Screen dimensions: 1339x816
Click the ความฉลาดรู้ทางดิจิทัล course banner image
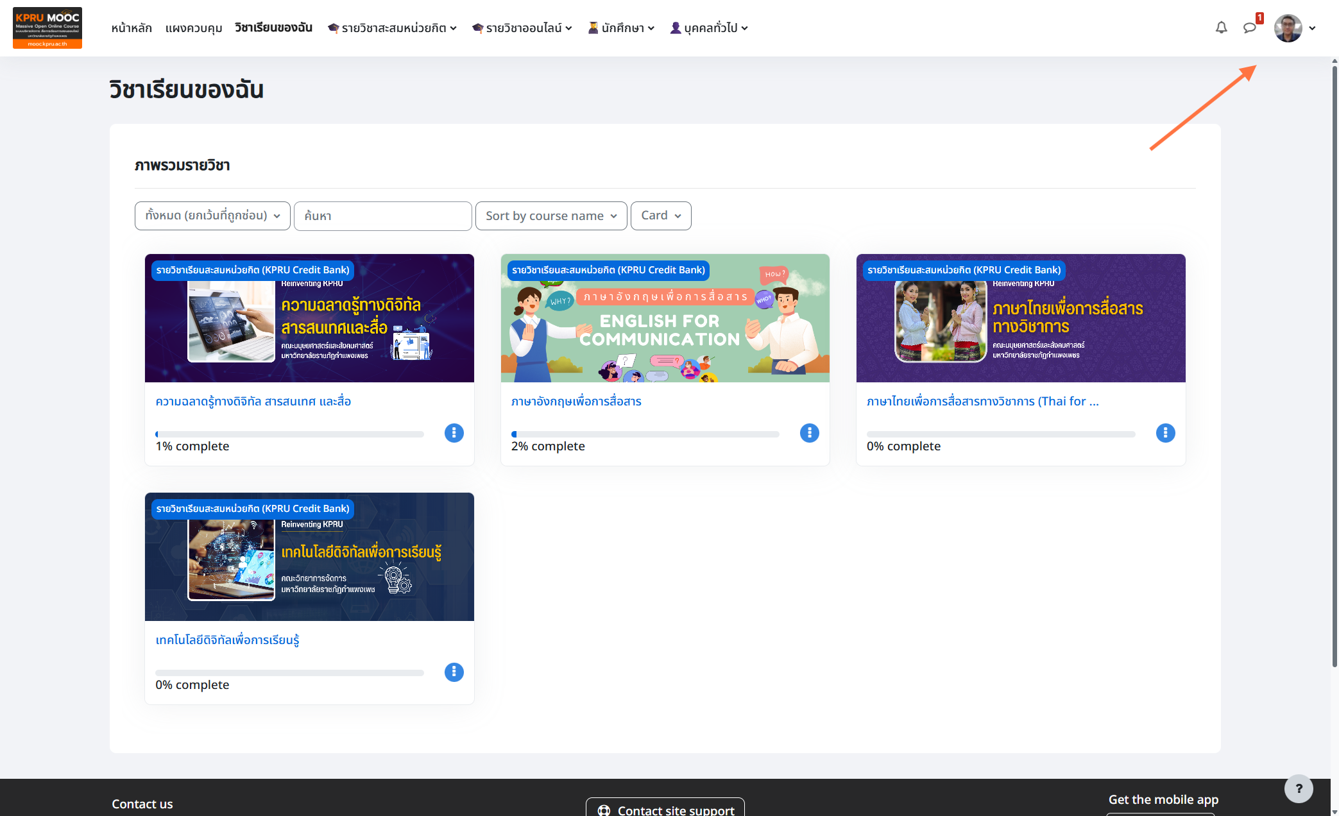pyautogui.click(x=309, y=318)
